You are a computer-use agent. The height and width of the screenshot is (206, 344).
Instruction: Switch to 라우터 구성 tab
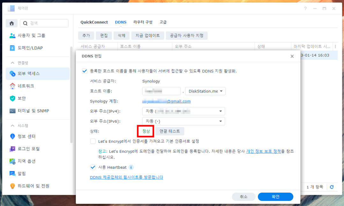click(143, 22)
